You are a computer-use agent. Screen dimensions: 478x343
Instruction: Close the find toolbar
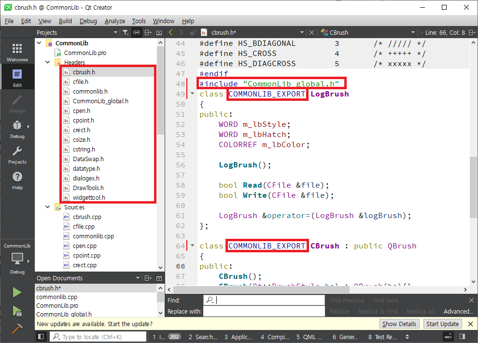[471, 301]
